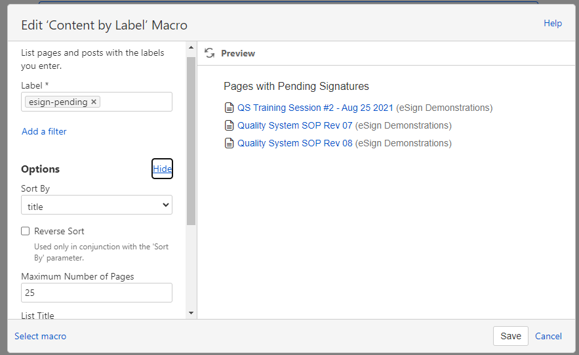The image size is (579, 355).
Task: Cancel editing the macro
Action: pyautogui.click(x=548, y=336)
